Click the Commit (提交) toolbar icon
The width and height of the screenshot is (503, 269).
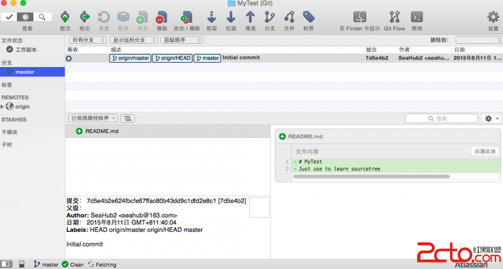click(65, 17)
